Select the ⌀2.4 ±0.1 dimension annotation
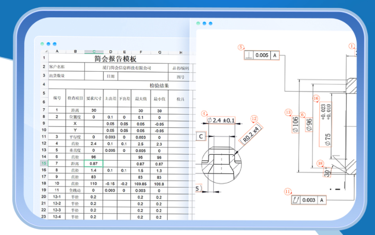 pos(221,120)
